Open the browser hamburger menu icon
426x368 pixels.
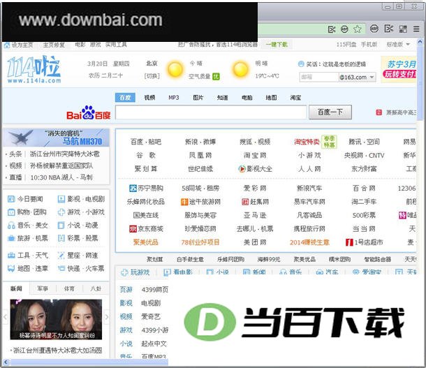[416, 29]
